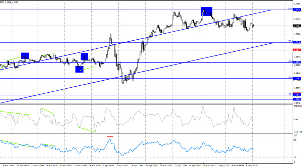This screenshot has height=168, width=302.
Task: Click the OHLC values header text
Action: [9, 2]
